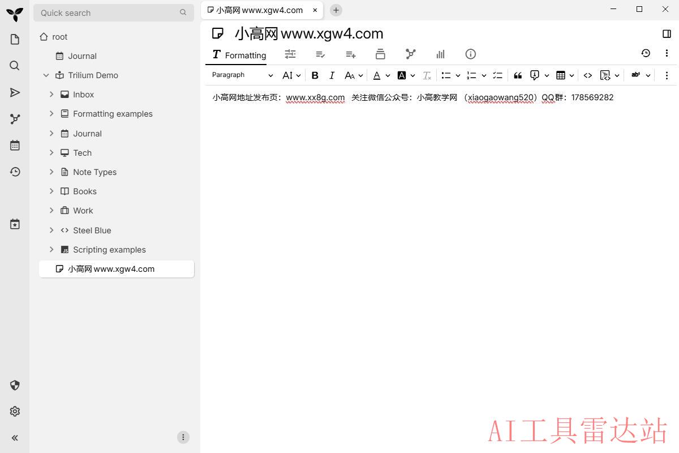This screenshot has width=679, height=453.
Task: Expand the Inbox tree node
Action: 51,95
